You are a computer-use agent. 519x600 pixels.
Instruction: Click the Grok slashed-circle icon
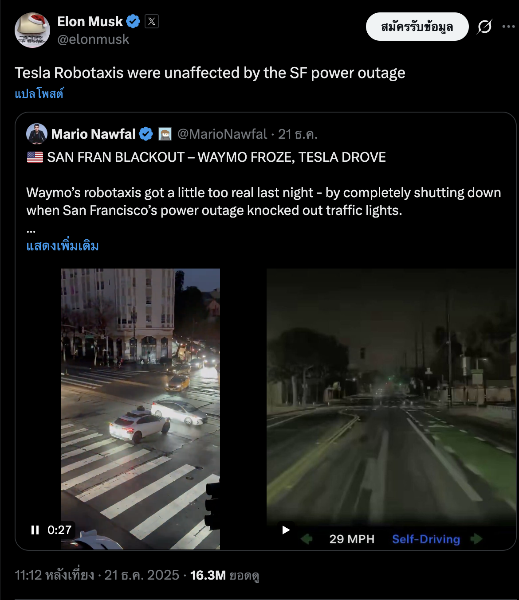[484, 27]
